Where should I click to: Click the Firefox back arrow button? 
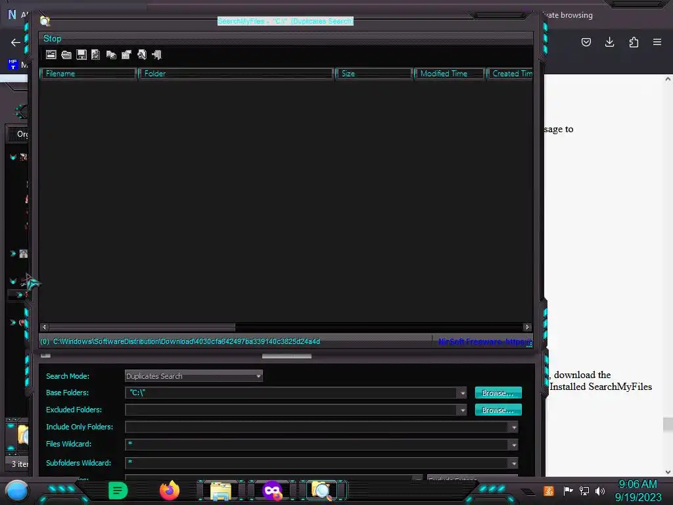tap(16, 42)
